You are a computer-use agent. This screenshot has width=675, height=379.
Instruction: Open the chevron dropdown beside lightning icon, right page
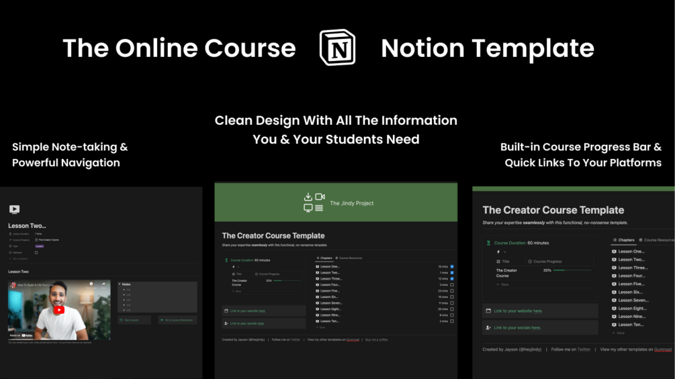click(504, 252)
